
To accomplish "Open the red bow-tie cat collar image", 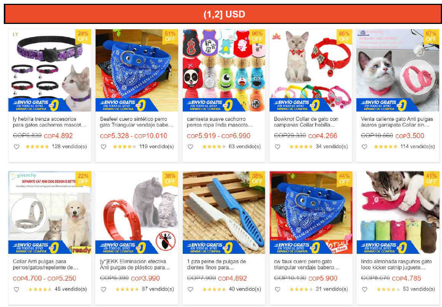I will (x=311, y=70).
